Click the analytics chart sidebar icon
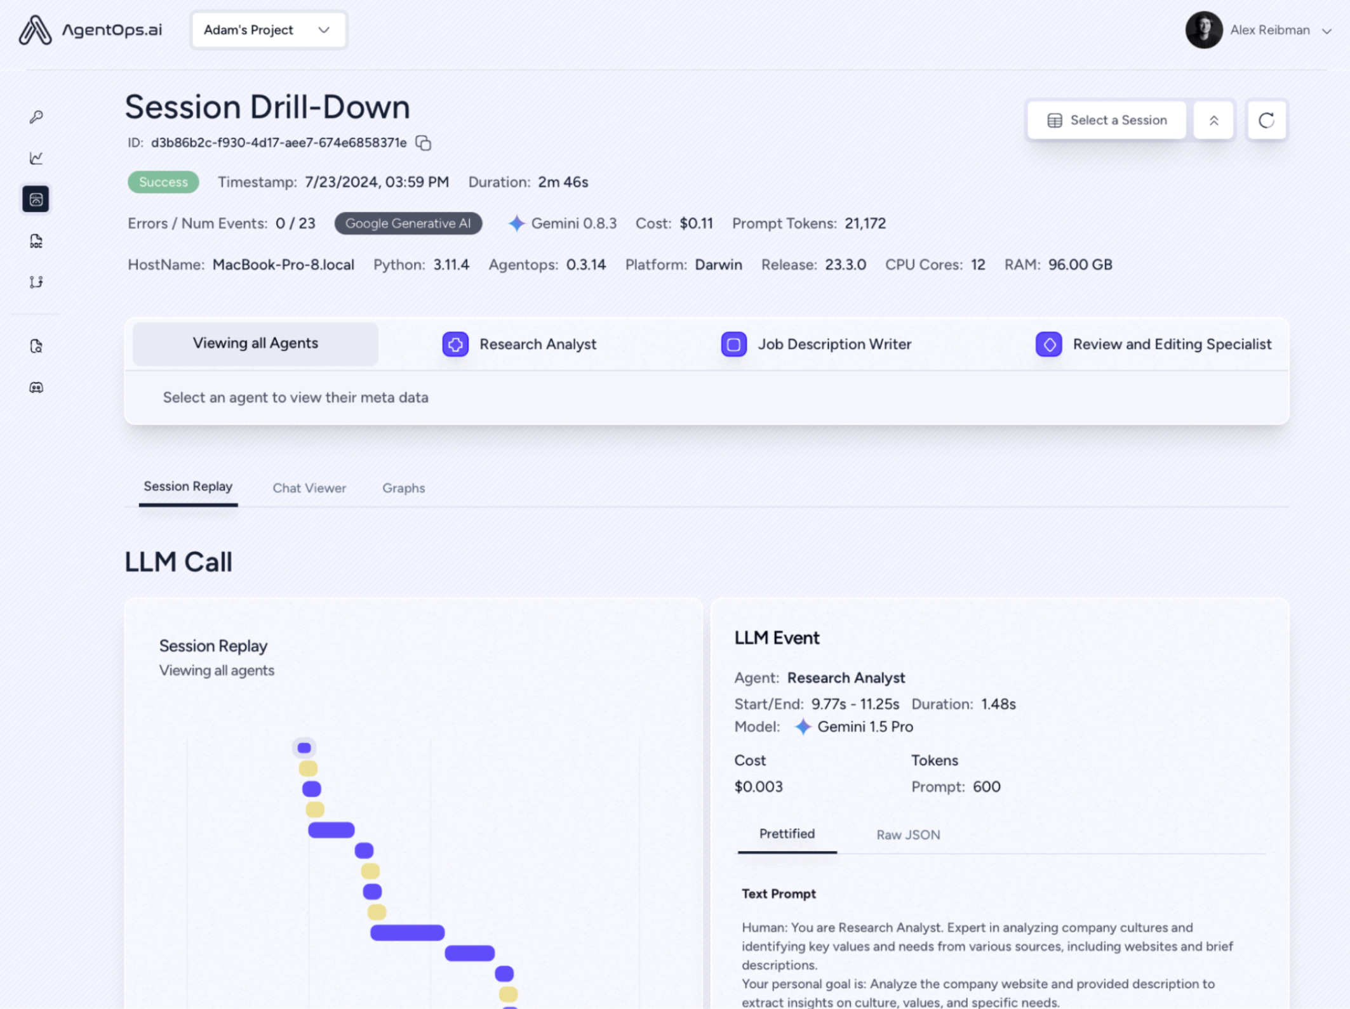Screen dimensions: 1350x1009 (37, 158)
